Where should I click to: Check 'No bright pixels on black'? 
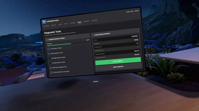click(x=50, y=58)
